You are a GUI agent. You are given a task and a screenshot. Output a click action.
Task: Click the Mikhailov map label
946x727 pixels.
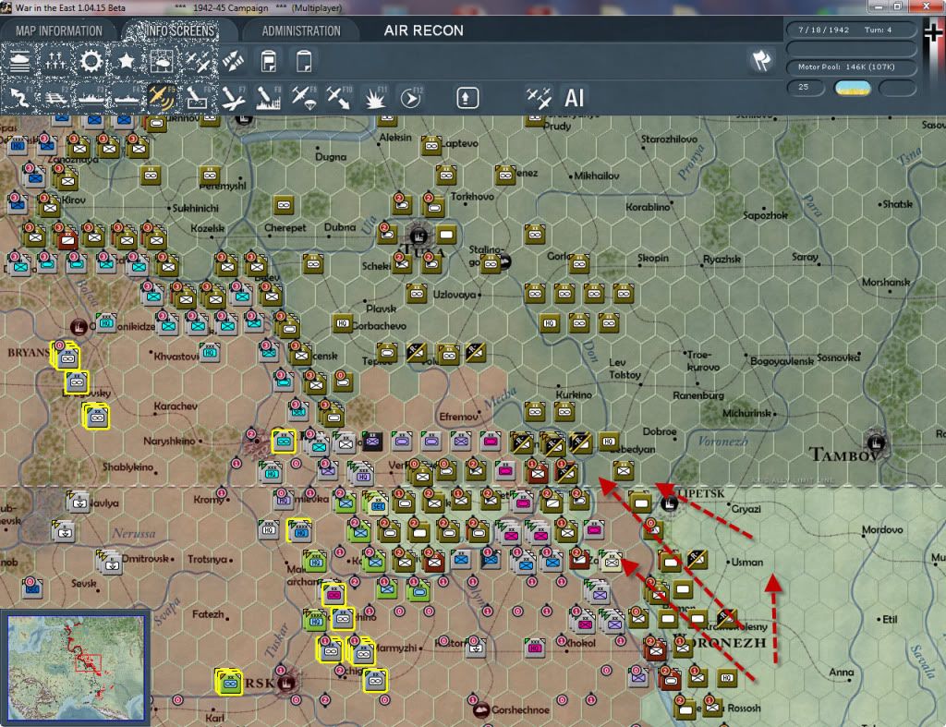[x=597, y=176]
